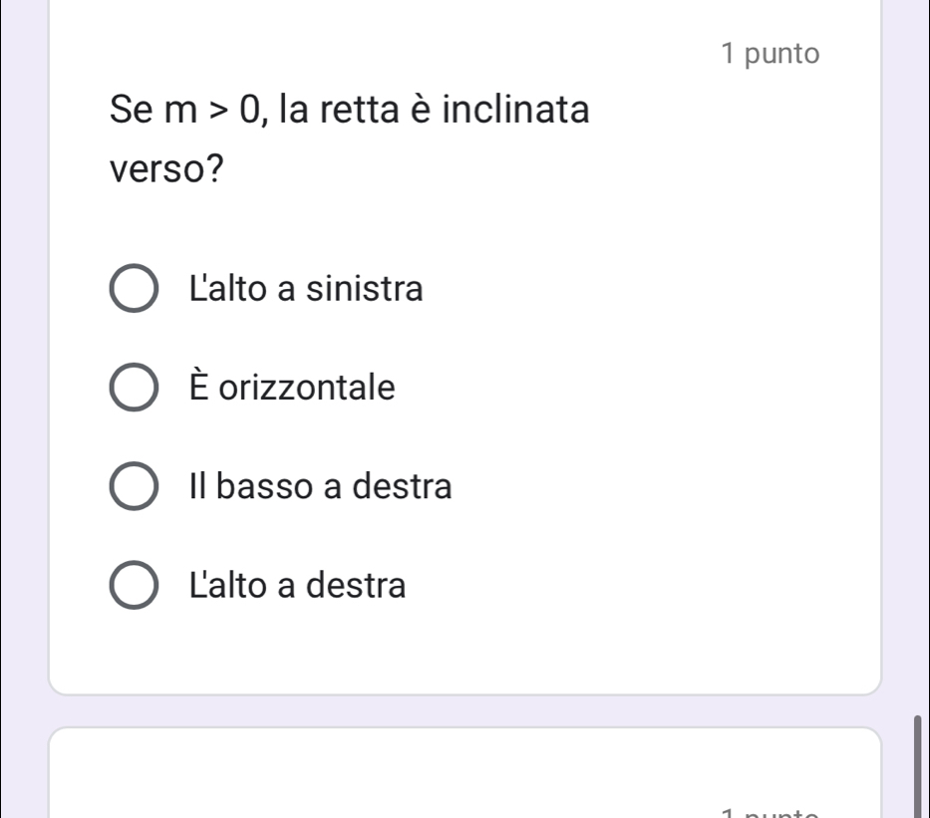
Task: Mark the "Il basso a destra" radio button
Action: tap(132, 487)
